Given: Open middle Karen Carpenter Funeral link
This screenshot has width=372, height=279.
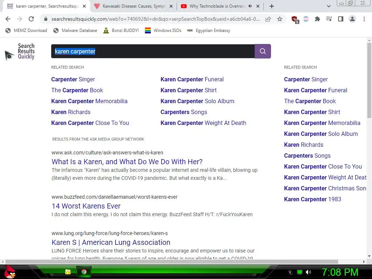Looking at the screenshot, I should 192,79.
